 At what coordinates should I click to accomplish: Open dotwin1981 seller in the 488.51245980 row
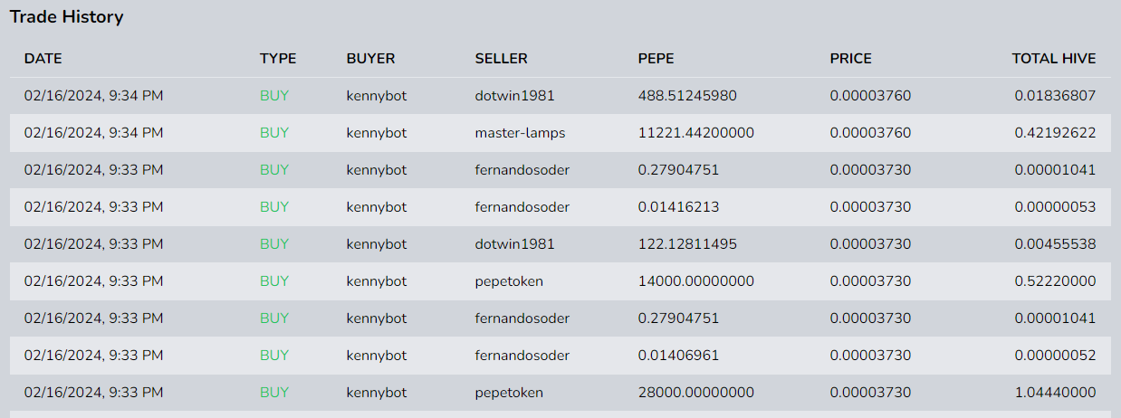[514, 96]
